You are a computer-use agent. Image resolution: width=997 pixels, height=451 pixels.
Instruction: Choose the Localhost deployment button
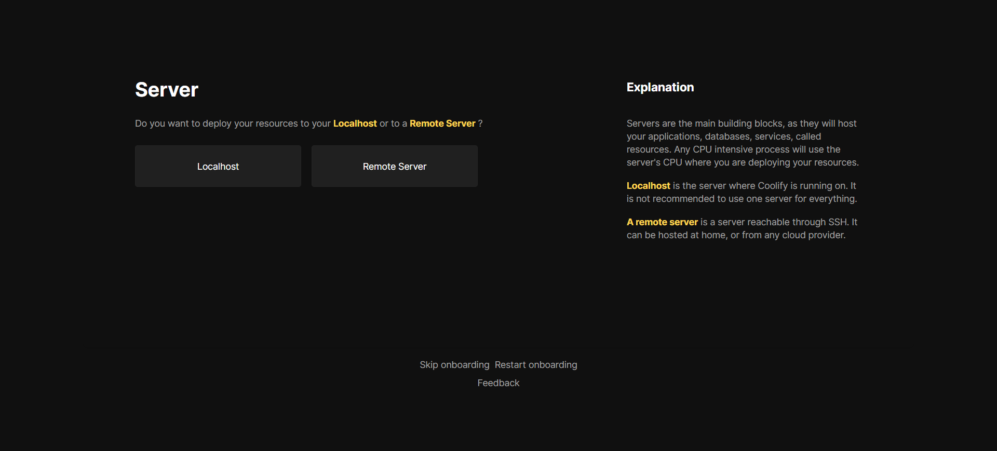(x=218, y=166)
